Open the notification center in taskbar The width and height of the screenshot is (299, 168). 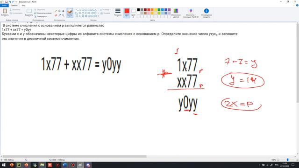(293, 165)
